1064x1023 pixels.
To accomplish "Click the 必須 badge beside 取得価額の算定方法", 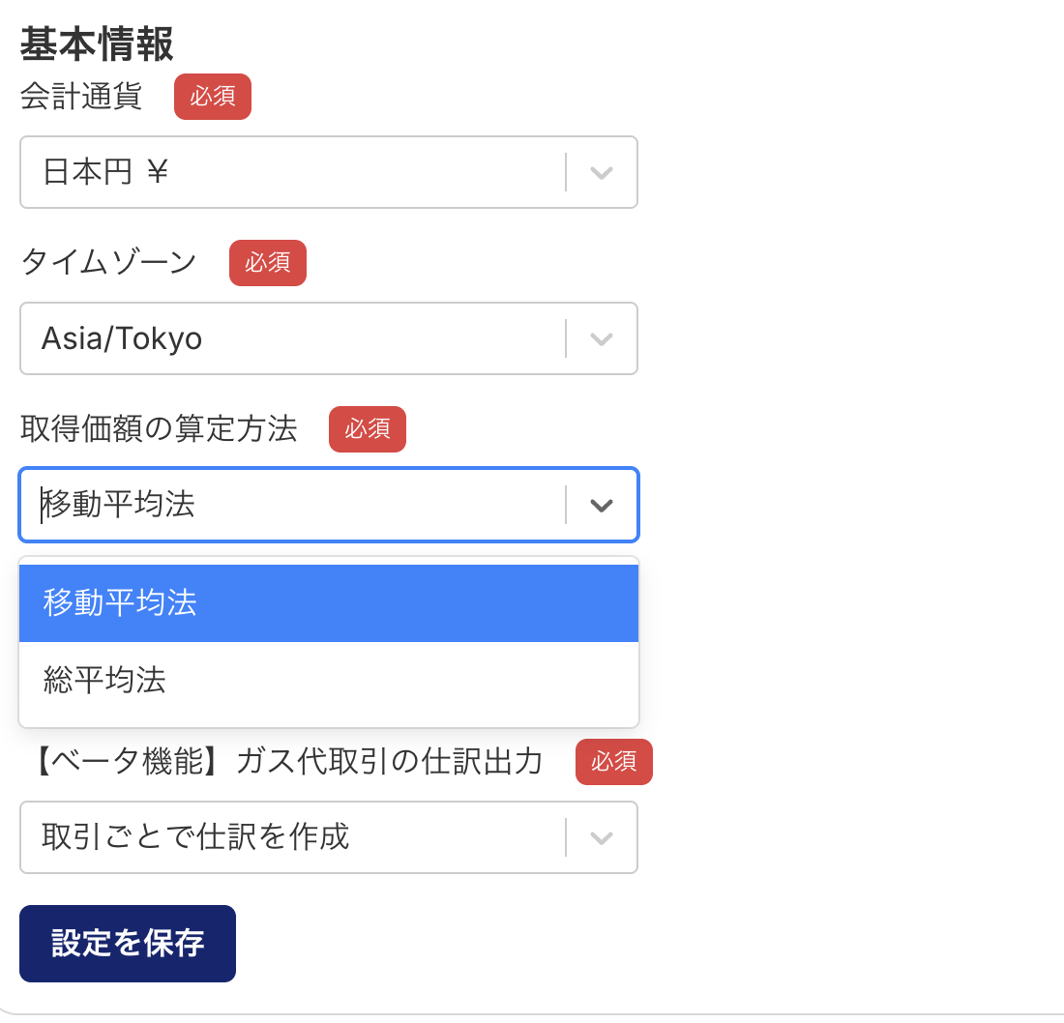I will (x=368, y=429).
